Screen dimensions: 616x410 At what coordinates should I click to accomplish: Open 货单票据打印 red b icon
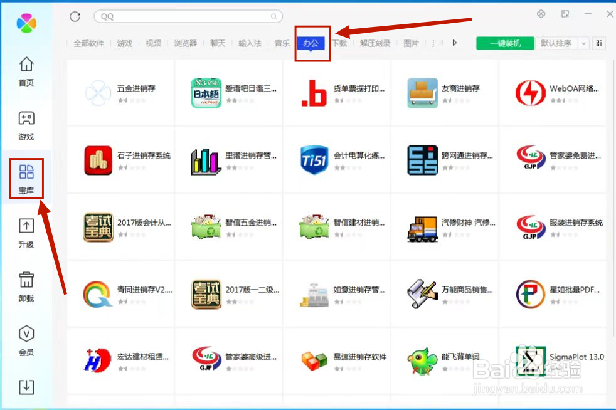pos(314,93)
